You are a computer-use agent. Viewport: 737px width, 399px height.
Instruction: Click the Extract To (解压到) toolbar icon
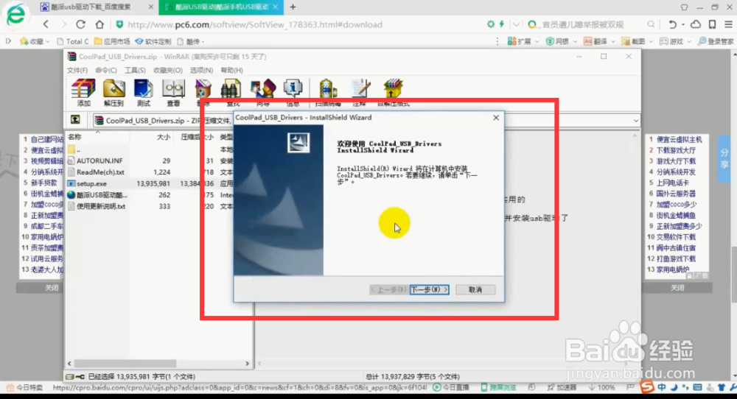tap(113, 93)
